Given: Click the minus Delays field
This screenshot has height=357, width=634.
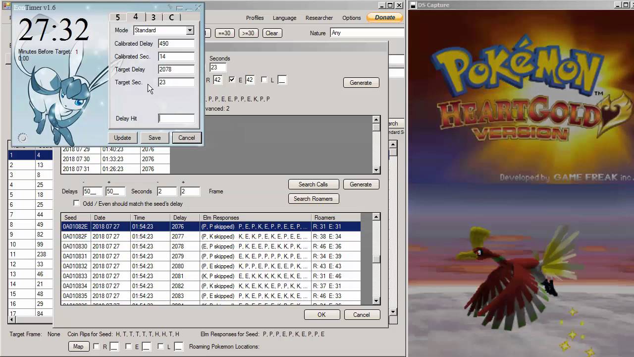Looking at the screenshot, I should 93,191.
